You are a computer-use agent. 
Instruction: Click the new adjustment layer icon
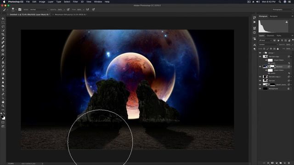click(277, 163)
